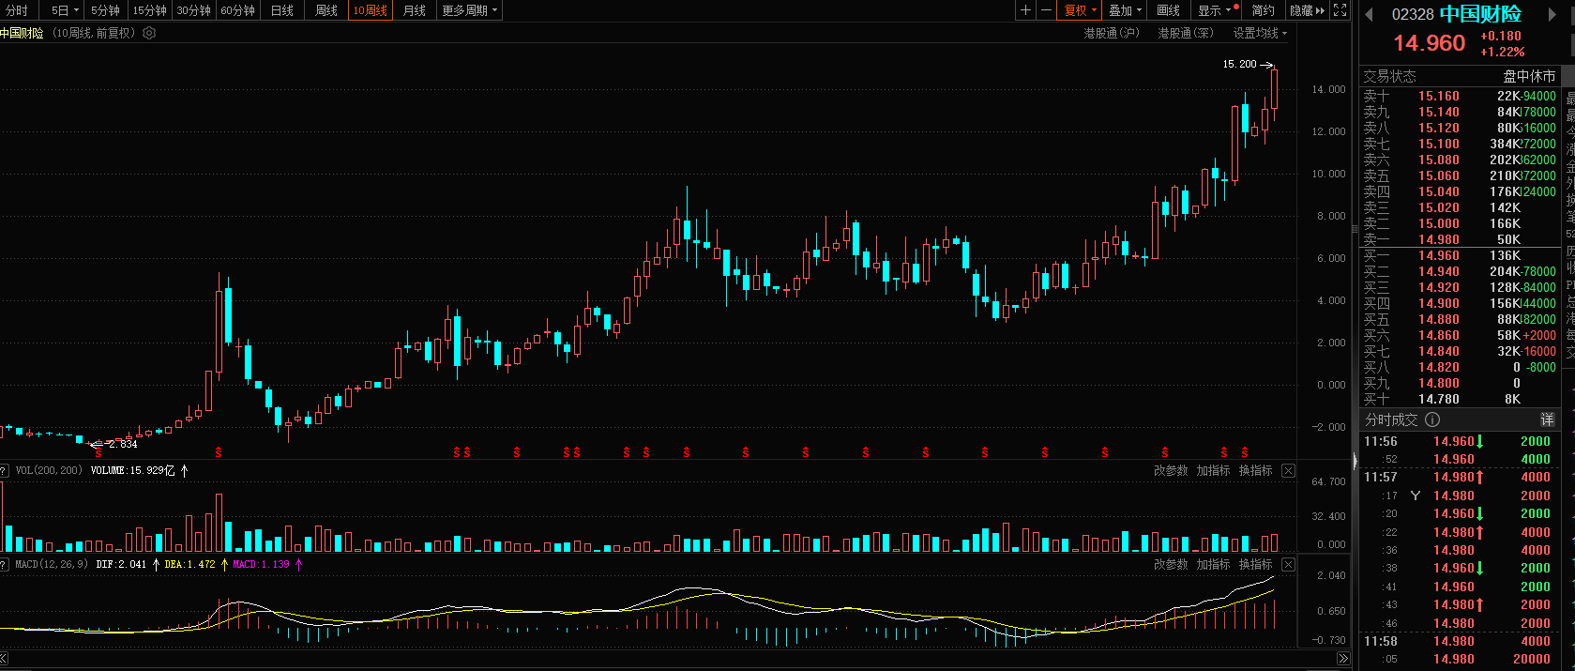
Task: Click the 15.200 high price label
Action: click(1239, 64)
